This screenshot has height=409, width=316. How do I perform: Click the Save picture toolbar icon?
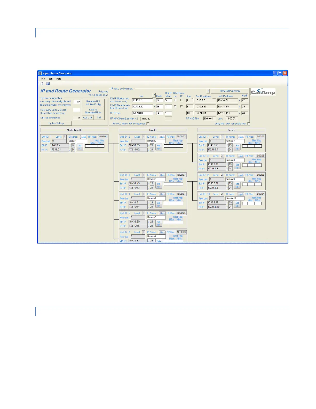tap(48, 84)
